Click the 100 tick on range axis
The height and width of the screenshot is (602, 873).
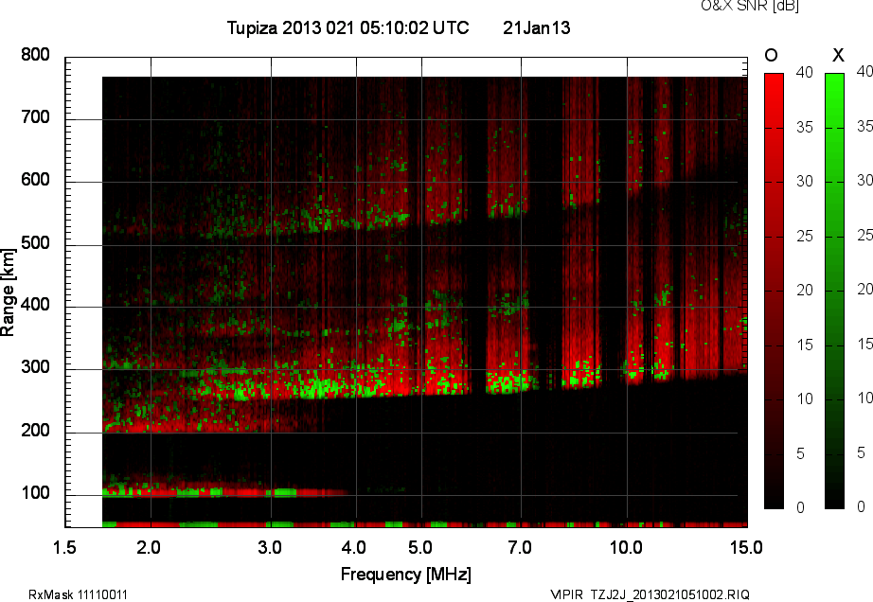coord(36,495)
